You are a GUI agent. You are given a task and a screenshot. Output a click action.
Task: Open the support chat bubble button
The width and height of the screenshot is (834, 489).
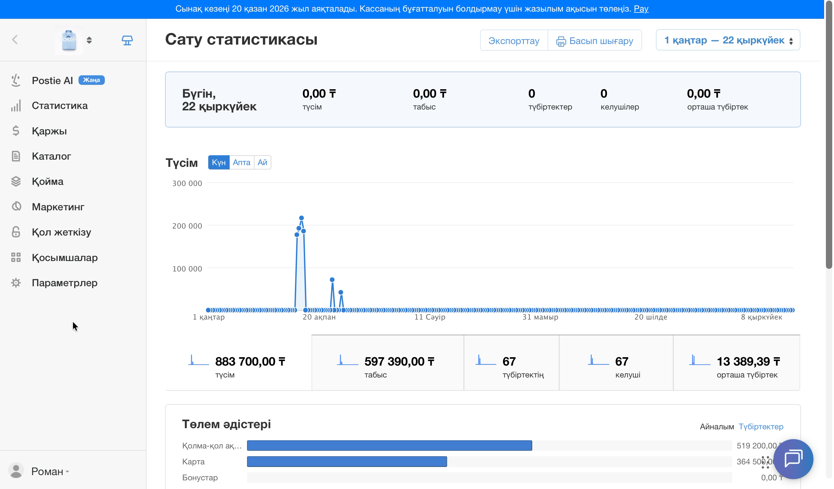pos(793,459)
